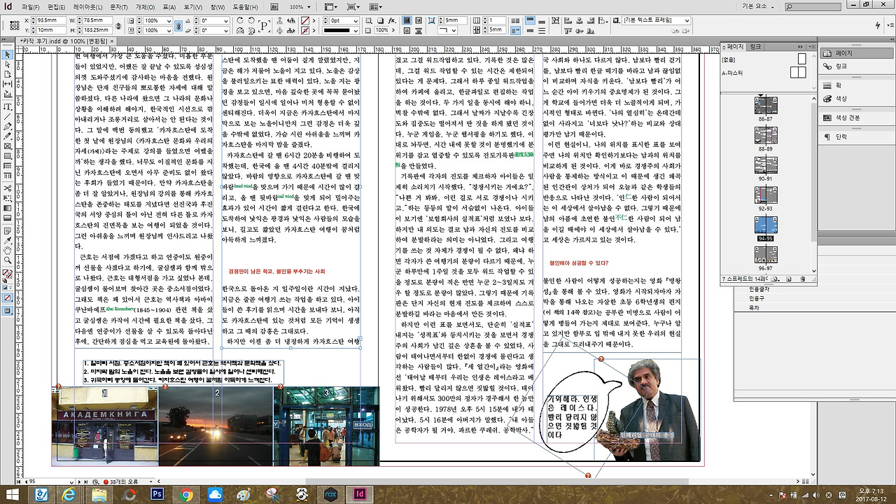This screenshot has height=504, width=896.
Task: Pick the Pen tool
Action: tap(8, 127)
